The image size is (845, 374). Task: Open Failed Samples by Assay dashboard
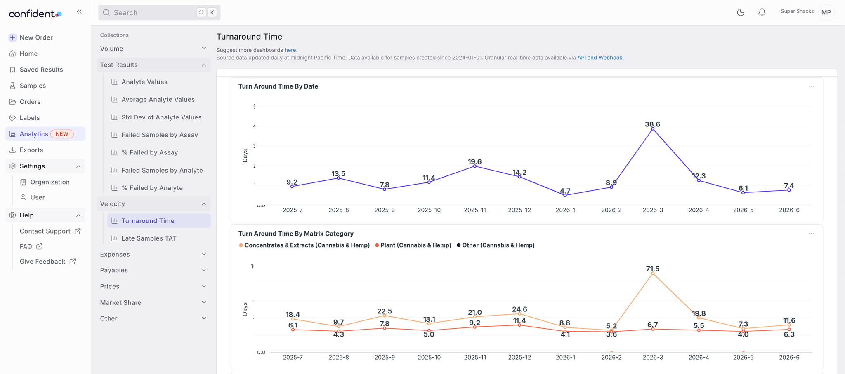point(159,135)
